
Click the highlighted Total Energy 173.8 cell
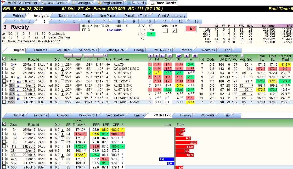pos(80,134)
